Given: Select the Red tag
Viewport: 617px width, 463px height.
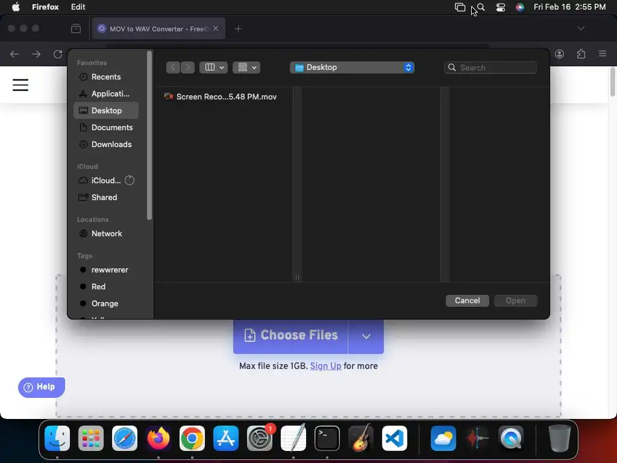Looking at the screenshot, I should (x=106, y=287).
